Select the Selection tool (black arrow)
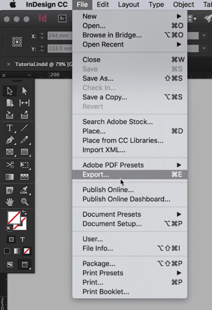Screen dimensions: 212x310 click(x=10, y=91)
